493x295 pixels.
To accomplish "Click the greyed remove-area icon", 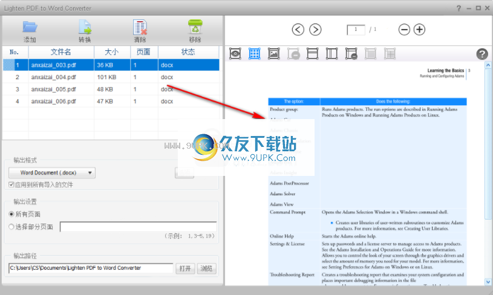I will point(293,54).
